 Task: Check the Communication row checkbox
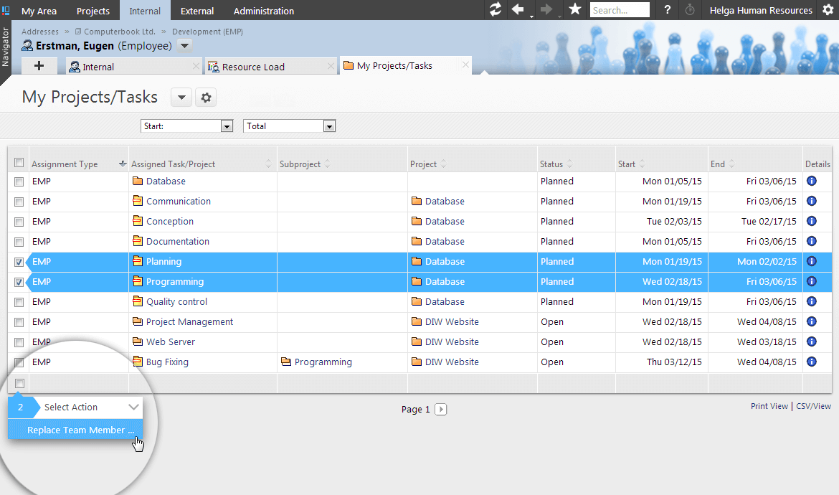coord(19,202)
